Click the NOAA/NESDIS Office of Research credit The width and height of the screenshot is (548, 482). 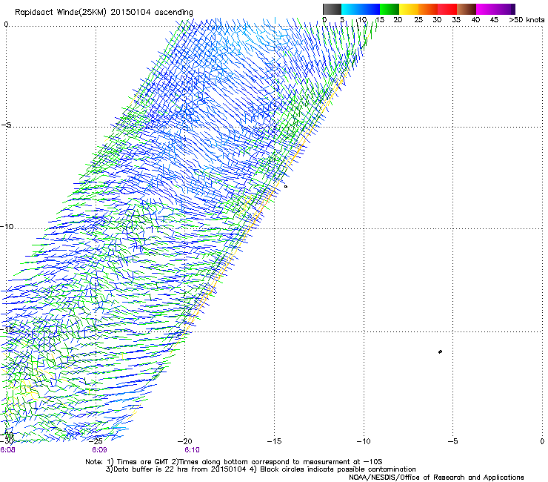point(436,478)
